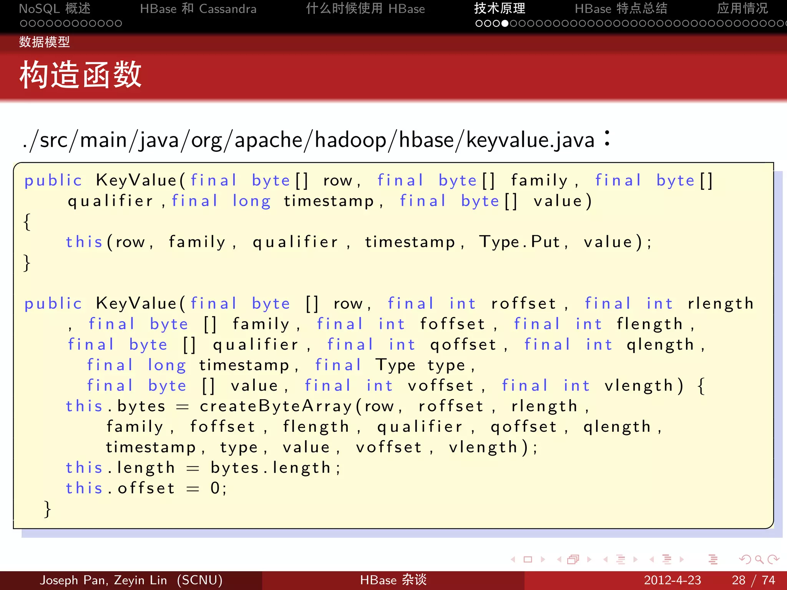Click the 构造函数 slide title
This screenshot has width=787, height=590.
(81, 75)
